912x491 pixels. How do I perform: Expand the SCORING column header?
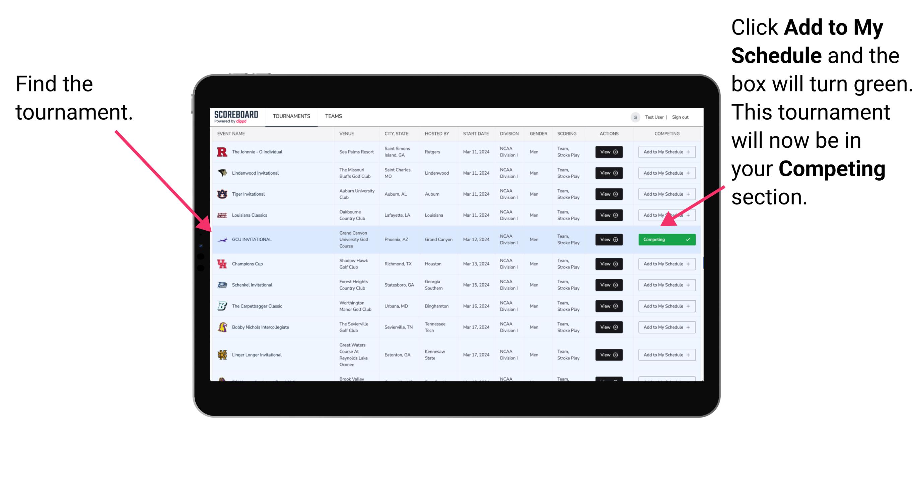[x=566, y=134]
